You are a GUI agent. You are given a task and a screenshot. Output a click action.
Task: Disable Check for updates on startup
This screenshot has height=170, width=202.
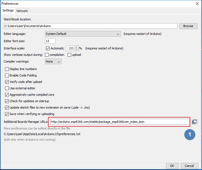[x=7, y=101]
